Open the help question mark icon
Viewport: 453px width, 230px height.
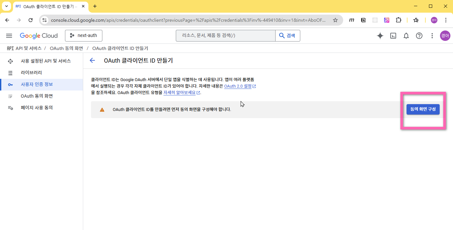(x=419, y=36)
